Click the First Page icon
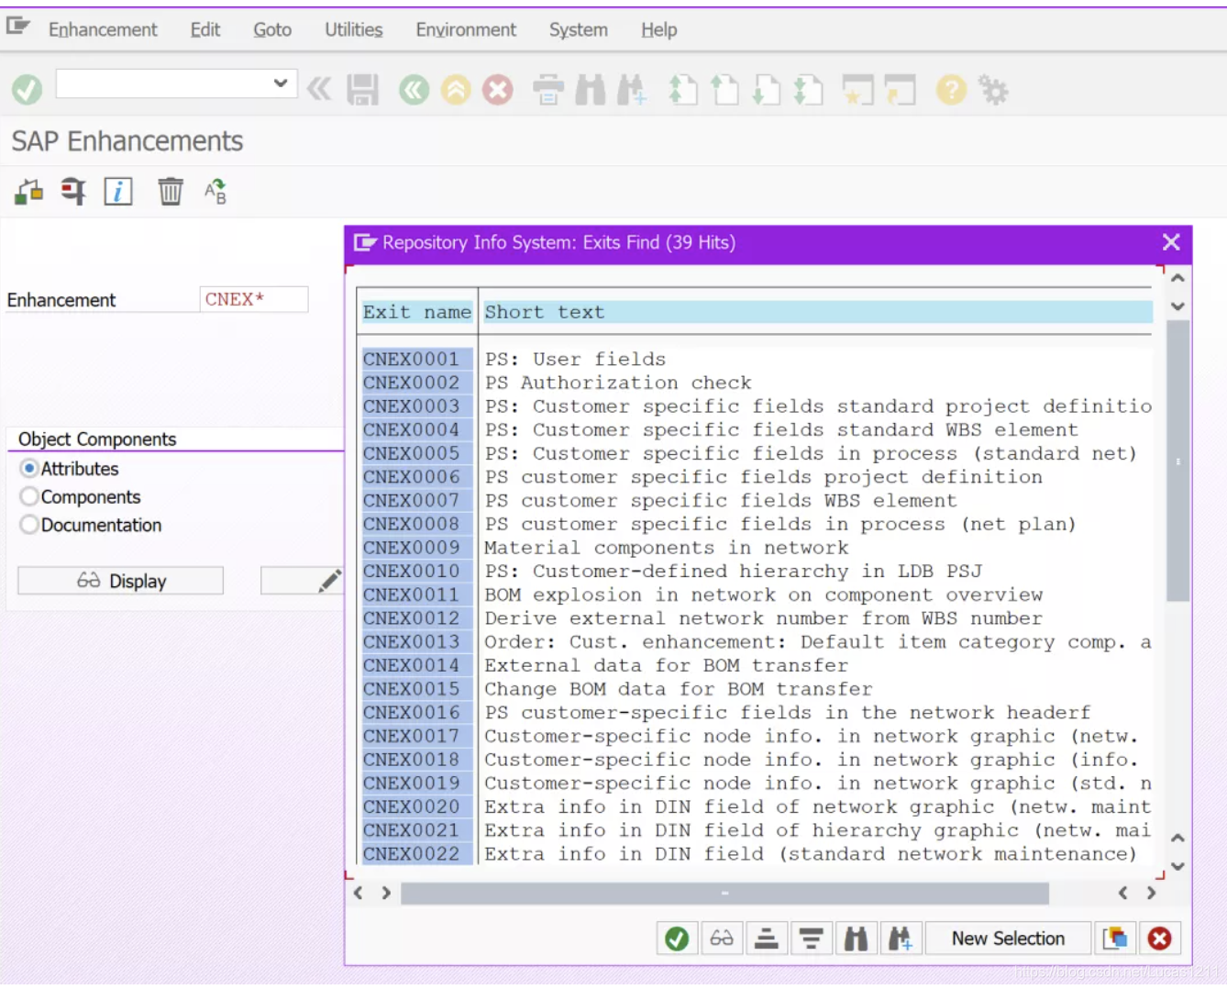Image resolution: width=1227 pixels, height=989 pixels. (x=682, y=90)
